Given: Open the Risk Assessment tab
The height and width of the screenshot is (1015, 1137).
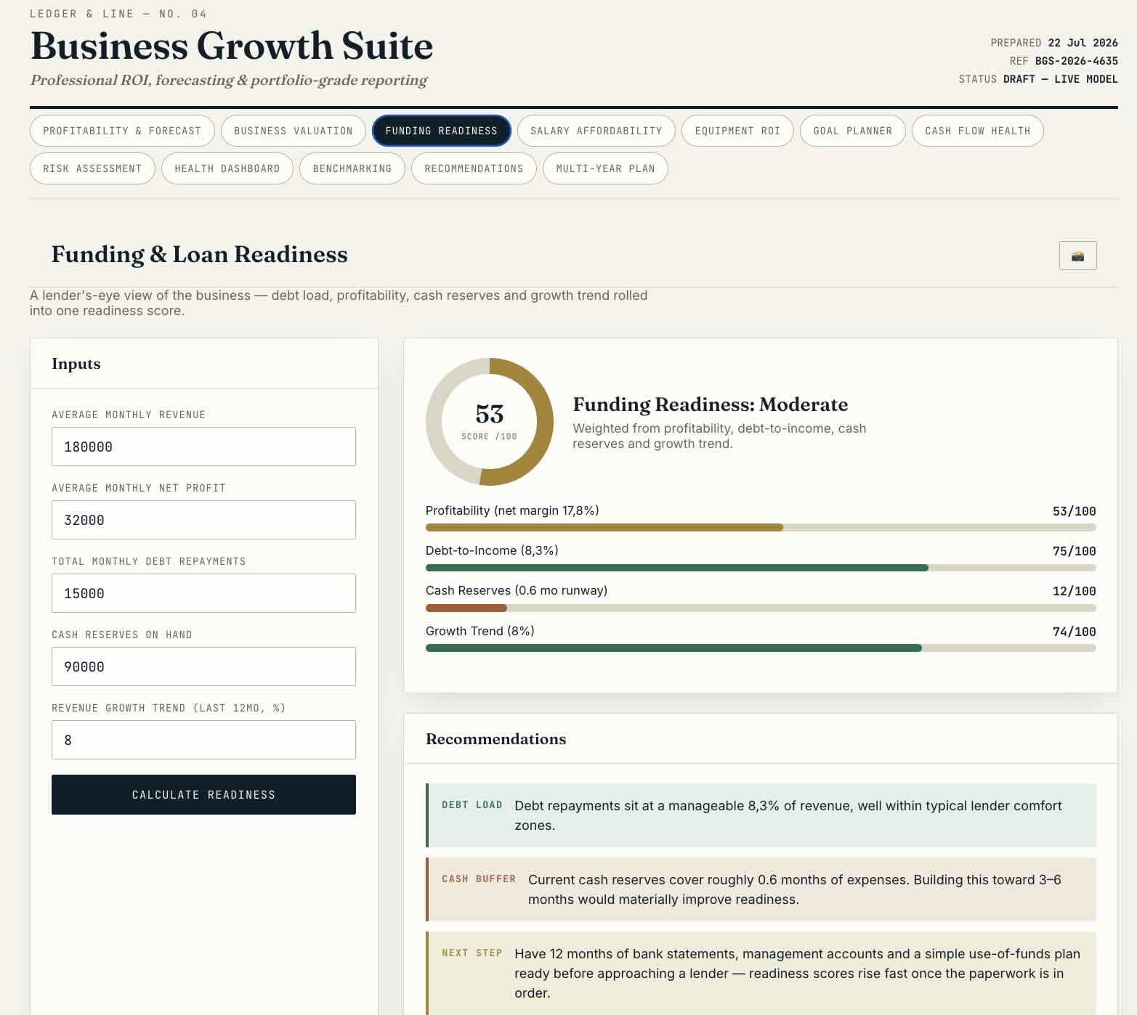Looking at the screenshot, I should tap(92, 168).
